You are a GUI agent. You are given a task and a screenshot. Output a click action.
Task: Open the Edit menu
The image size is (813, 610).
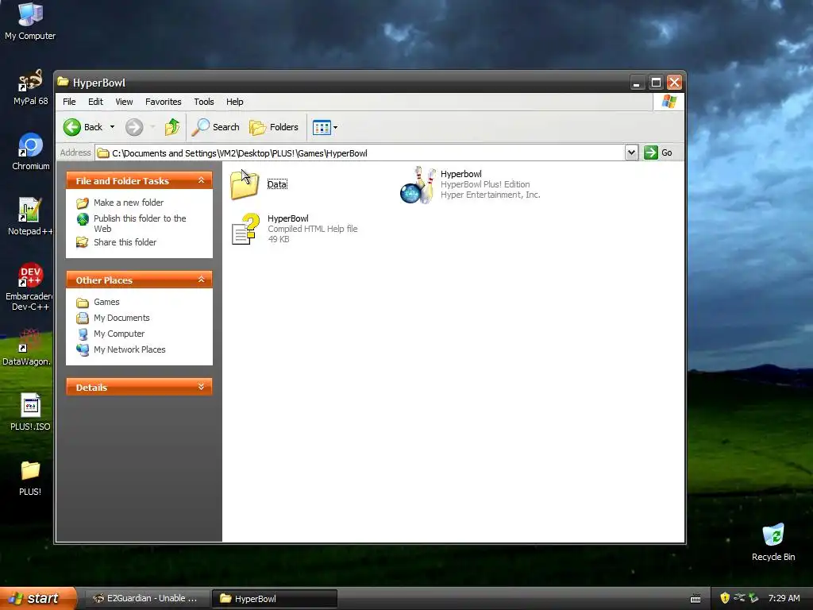(x=95, y=102)
